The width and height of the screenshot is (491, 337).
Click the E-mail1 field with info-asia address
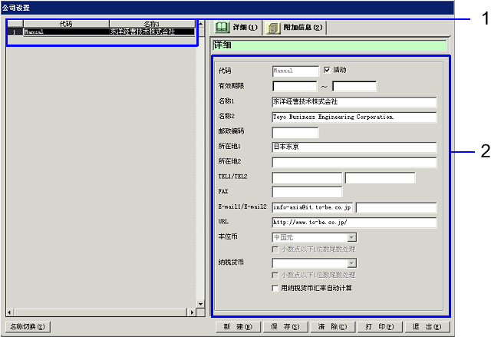click(312, 207)
